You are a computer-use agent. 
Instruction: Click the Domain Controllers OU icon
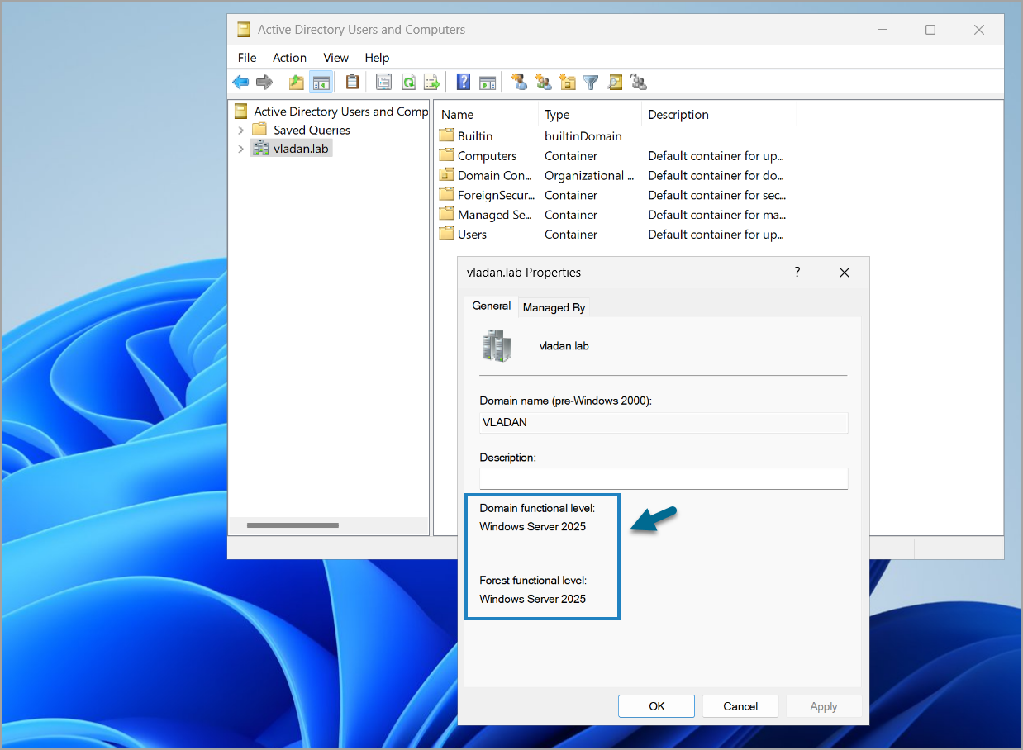(446, 175)
